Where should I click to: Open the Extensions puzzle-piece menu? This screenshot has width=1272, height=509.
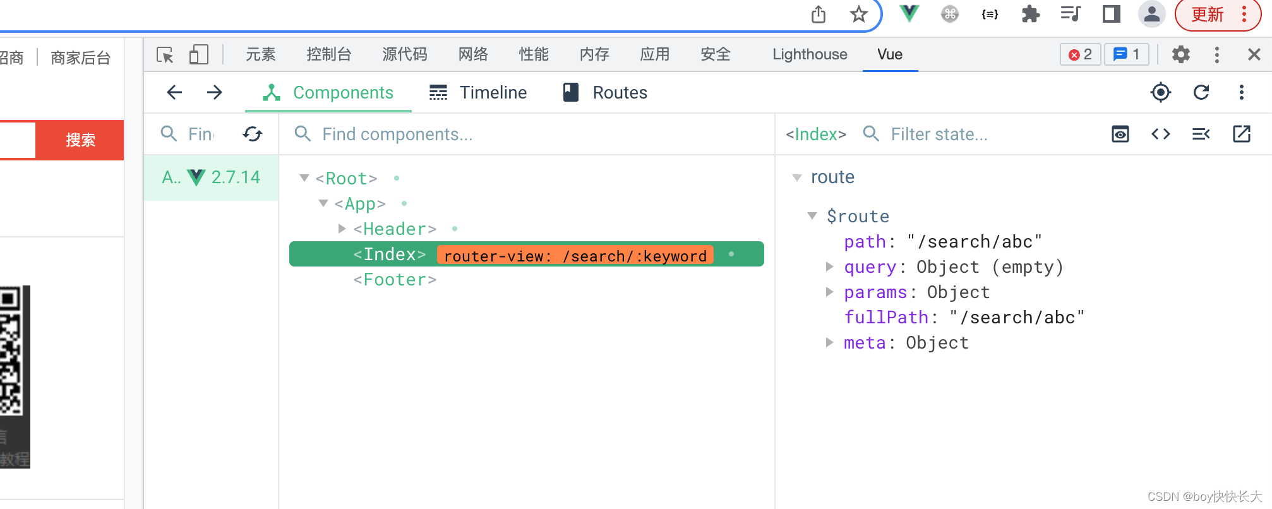tap(1031, 14)
